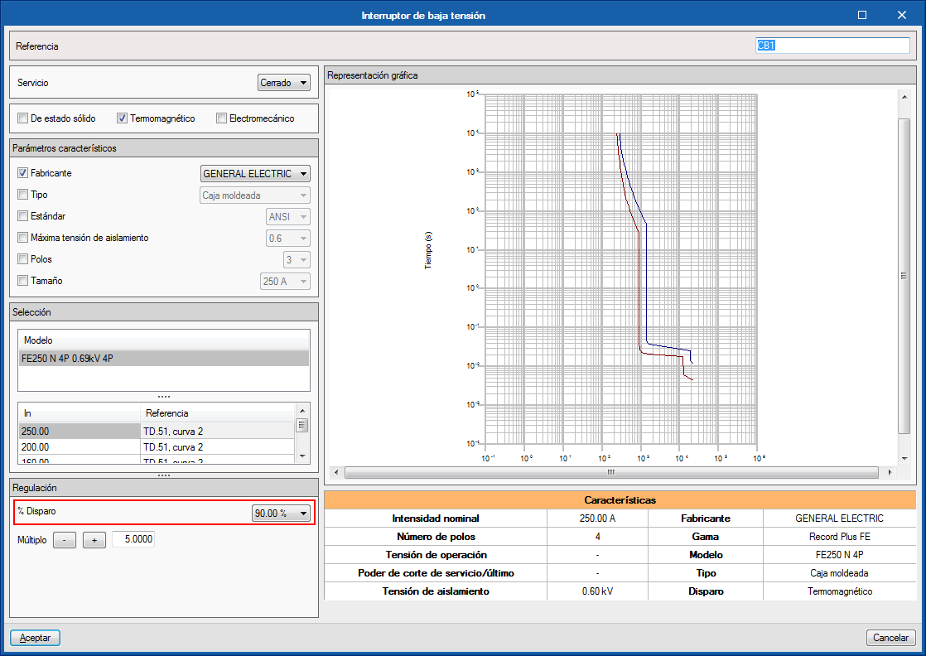Viewport: 926px width, 656px height.
Task: Click the Parámetros característicos section header
Action: pyautogui.click(x=164, y=148)
